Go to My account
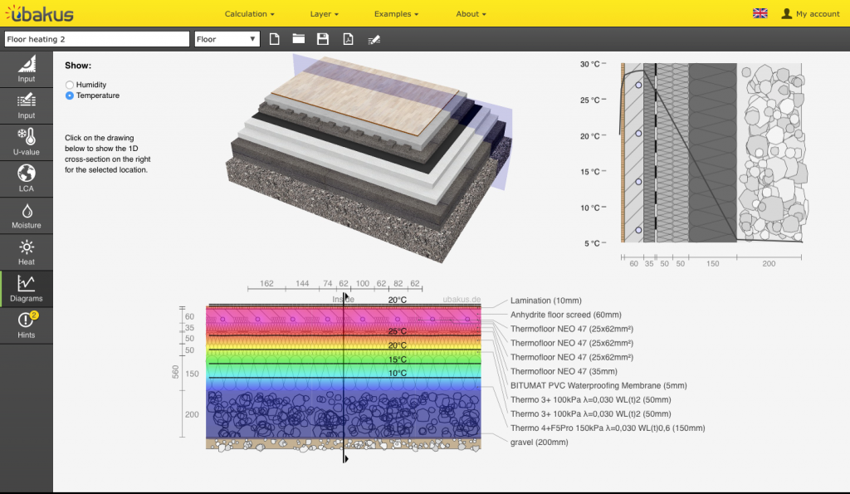 [x=810, y=14]
